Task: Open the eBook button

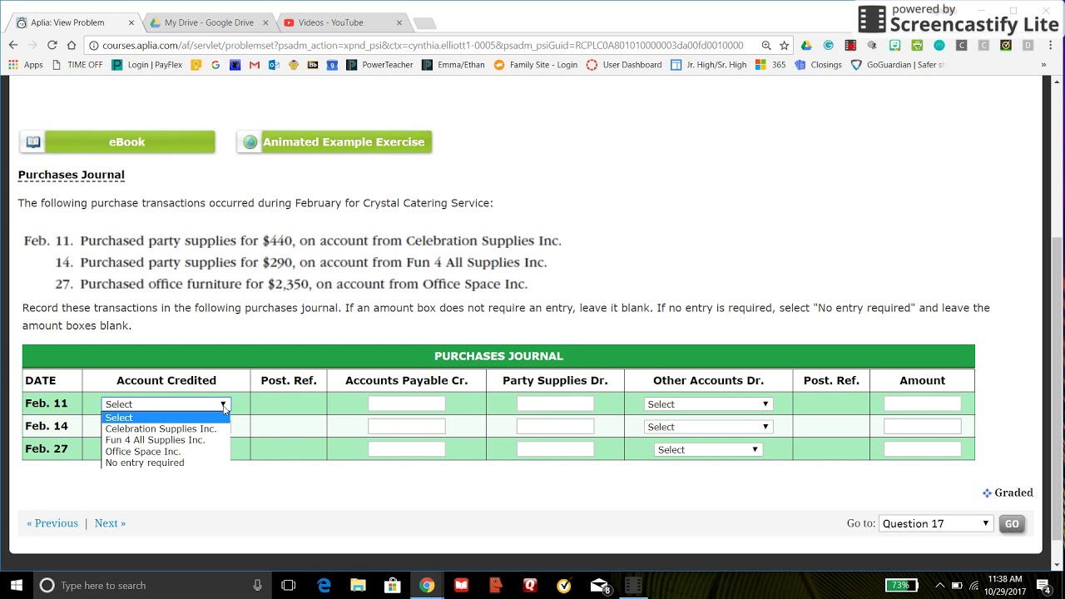Action: [x=117, y=142]
